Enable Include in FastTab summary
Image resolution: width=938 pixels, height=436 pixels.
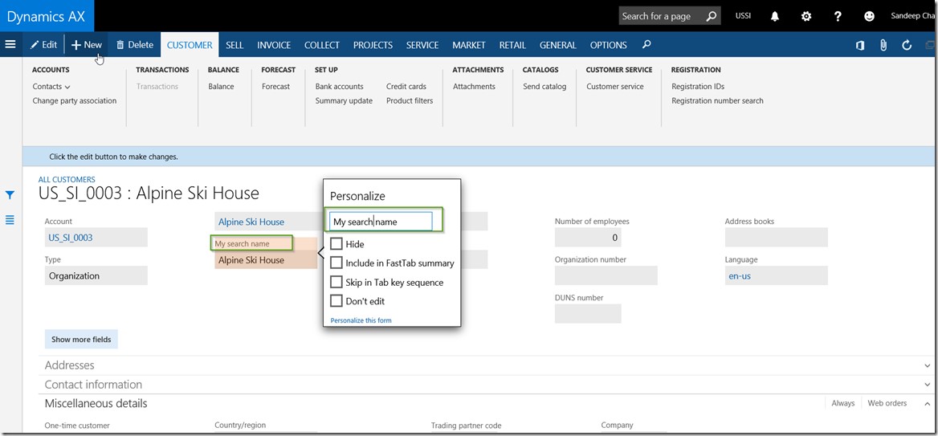336,263
